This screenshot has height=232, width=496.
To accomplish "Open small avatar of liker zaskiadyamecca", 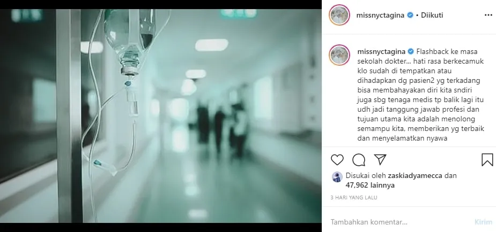I will pos(337,177).
